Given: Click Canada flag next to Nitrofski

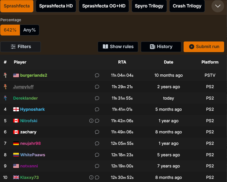Looking at the screenshot, I should (x=16, y=121).
